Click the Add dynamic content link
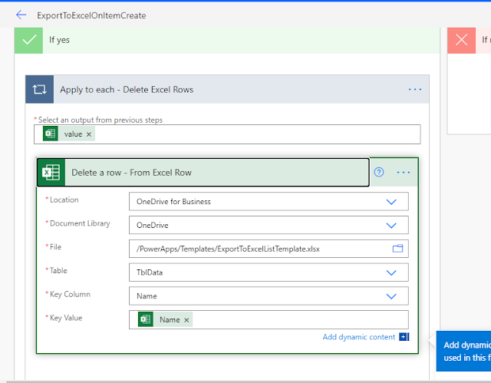 359,337
